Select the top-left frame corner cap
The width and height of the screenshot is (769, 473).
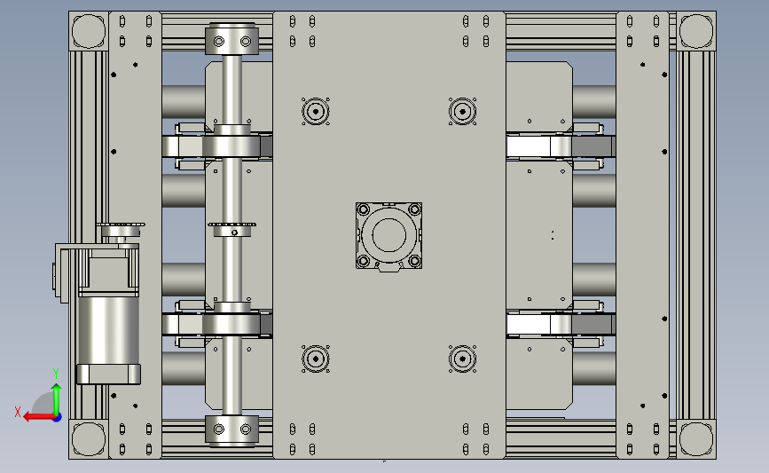pos(89,31)
